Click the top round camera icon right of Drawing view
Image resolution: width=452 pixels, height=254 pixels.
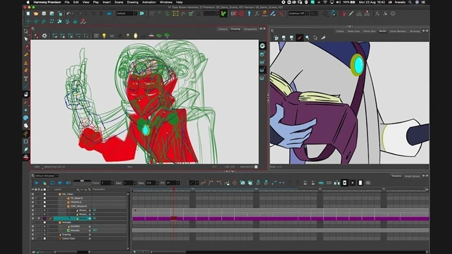pyautogui.click(x=262, y=46)
